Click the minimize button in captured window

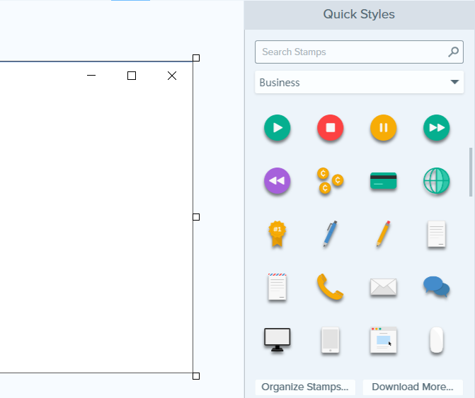pos(91,76)
